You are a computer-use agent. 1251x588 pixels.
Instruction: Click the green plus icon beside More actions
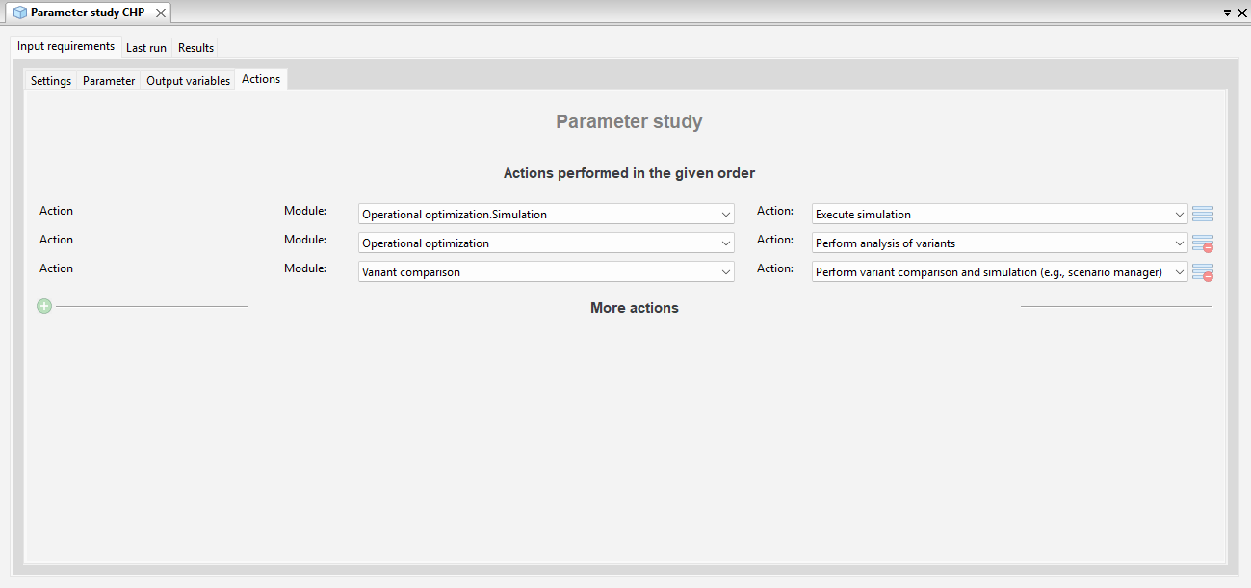[44, 306]
